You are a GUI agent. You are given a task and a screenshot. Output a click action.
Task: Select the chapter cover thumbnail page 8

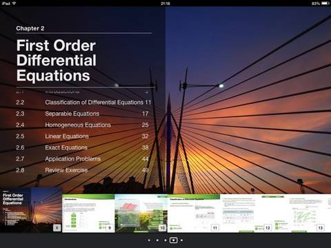coord(31,210)
